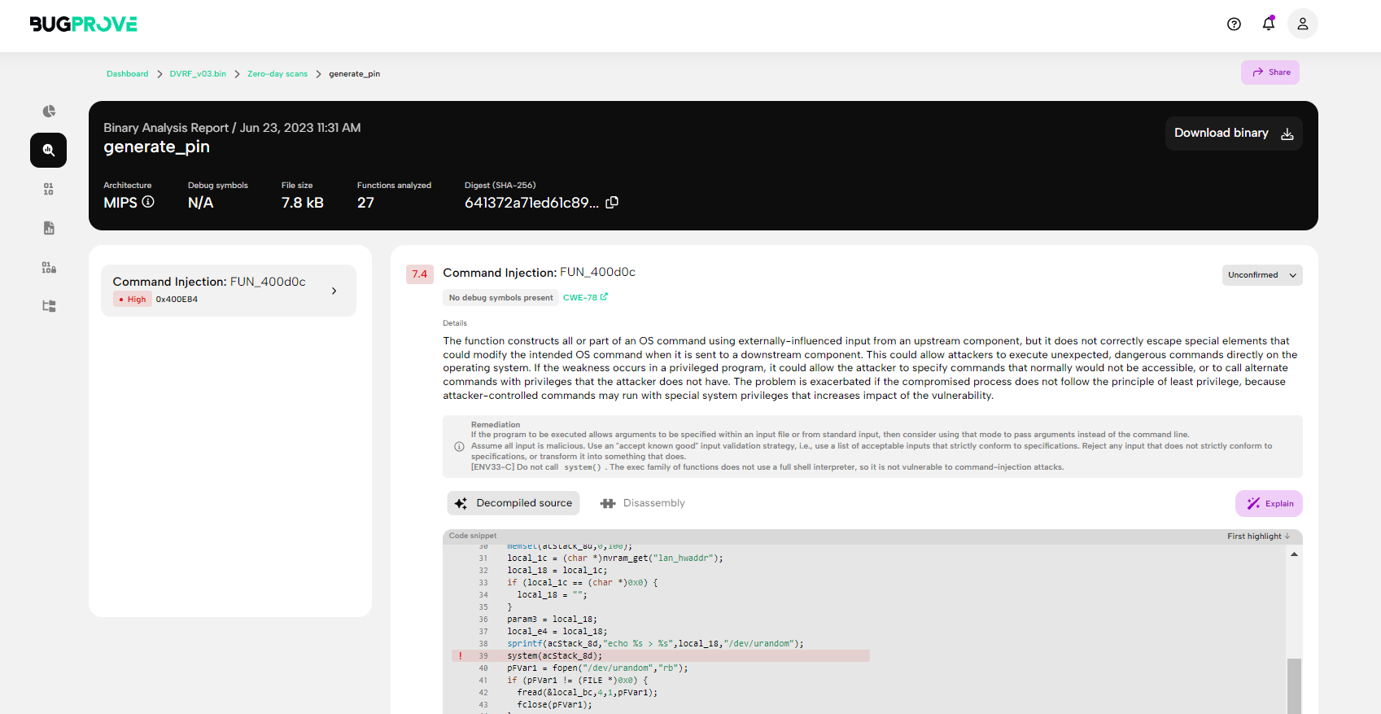Viewport: 1381px width, 714px height.
Task: Open the file tree sidebar icon
Action: coord(49,306)
